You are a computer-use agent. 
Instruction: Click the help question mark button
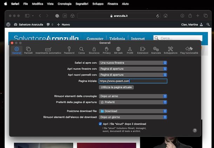pyautogui.click(x=195, y=131)
